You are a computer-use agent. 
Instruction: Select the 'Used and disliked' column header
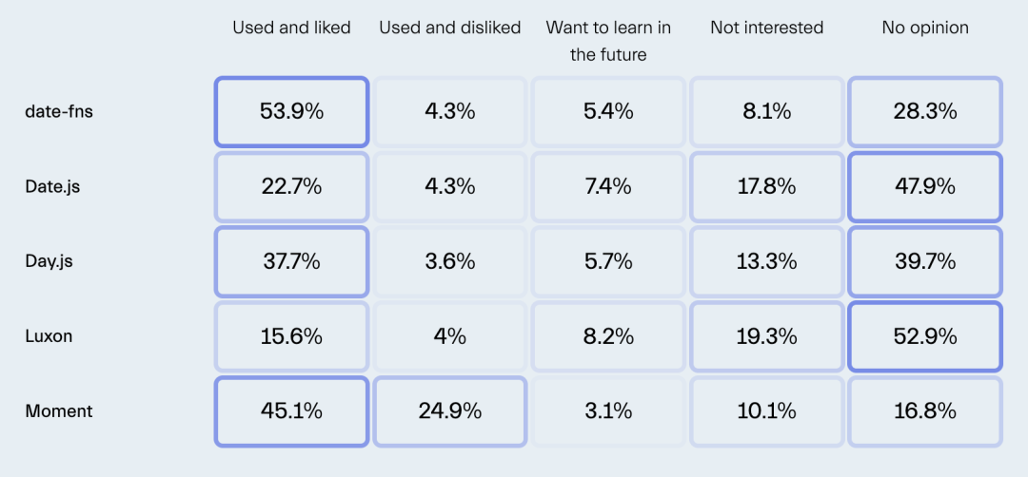point(449,28)
